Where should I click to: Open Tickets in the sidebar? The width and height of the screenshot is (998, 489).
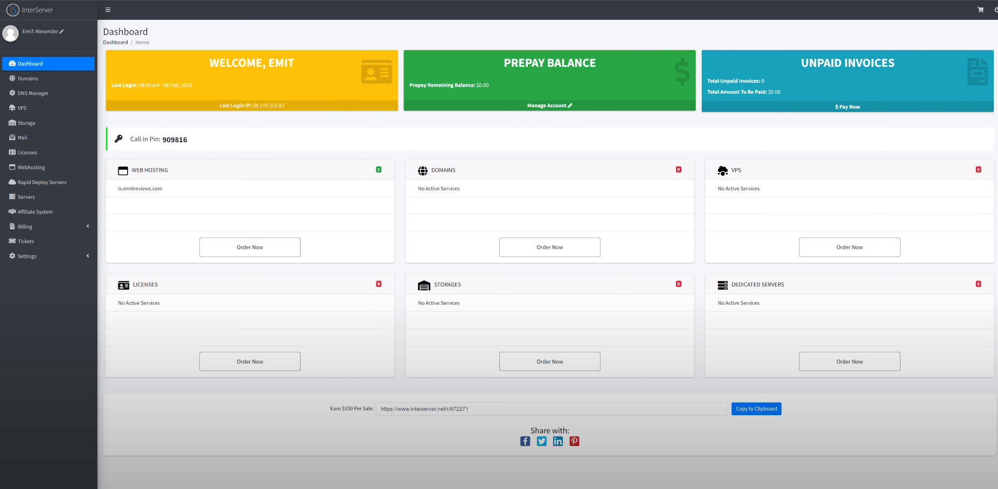point(48,241)
